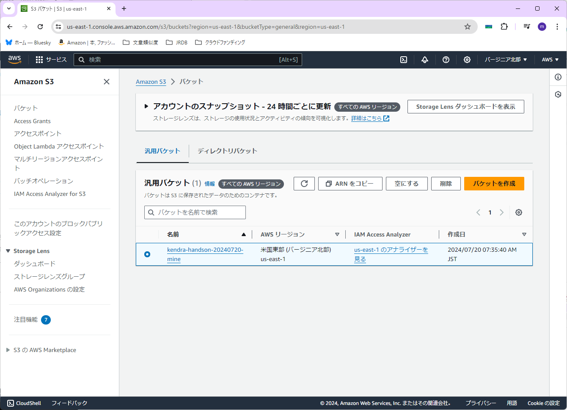Image resolution: width=567 pixels, height=410 pixels.
Task: Focus the バケットを名前で検索 field
Action: point(195,212)
